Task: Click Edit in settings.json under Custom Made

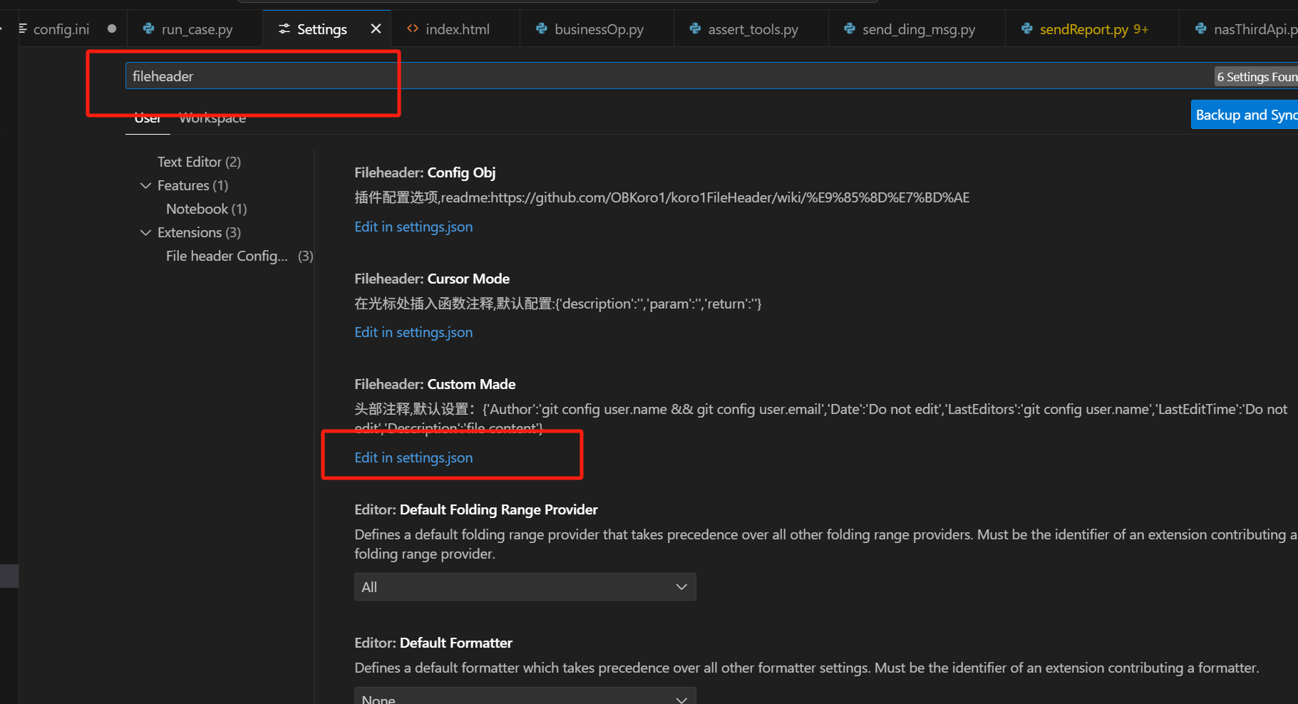Action: click(413, 458)
